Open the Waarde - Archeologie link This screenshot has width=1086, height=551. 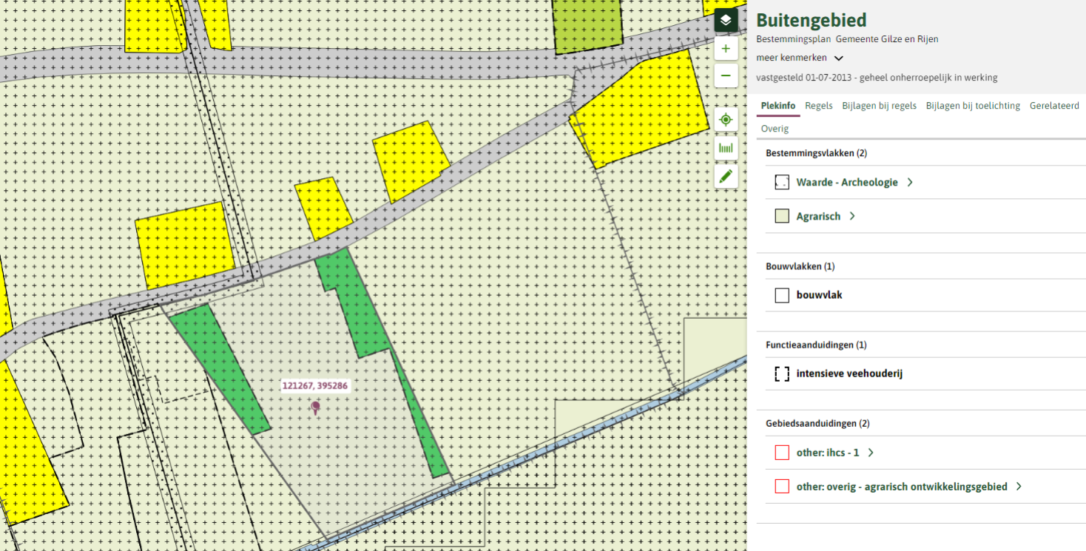847,182
